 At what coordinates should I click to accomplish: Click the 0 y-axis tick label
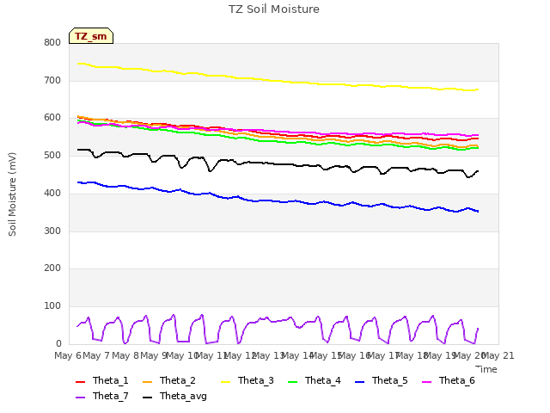[x=58, y=343]
